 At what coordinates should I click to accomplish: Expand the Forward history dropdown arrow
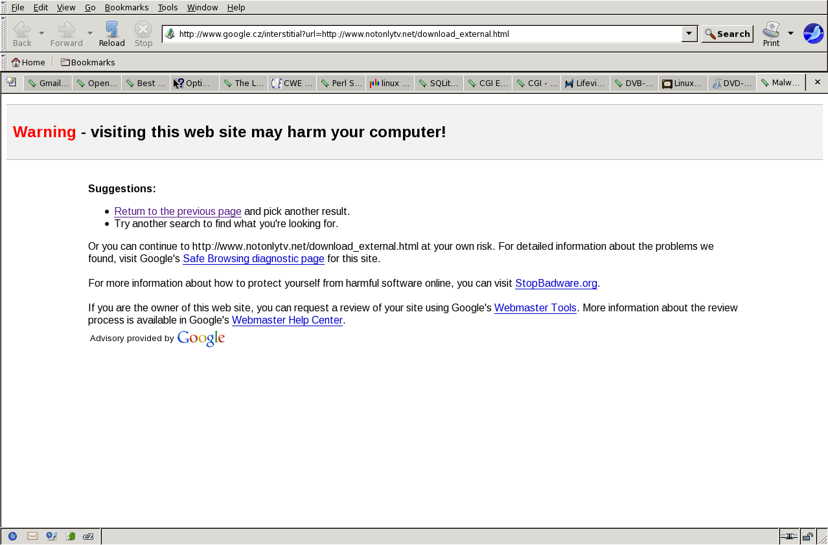(x=90, y=34)
